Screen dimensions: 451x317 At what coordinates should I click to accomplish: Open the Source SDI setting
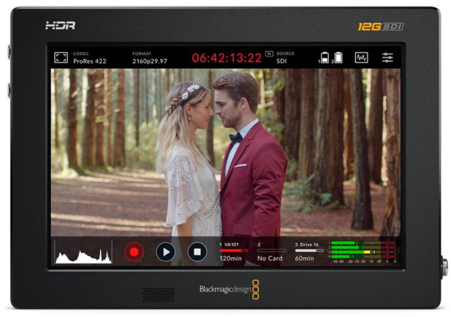coord(285,58)
